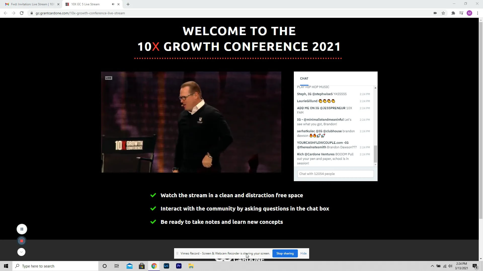Open the Chrome customize menu
Viewport: 483px width, 271px height.
point(478,13)
